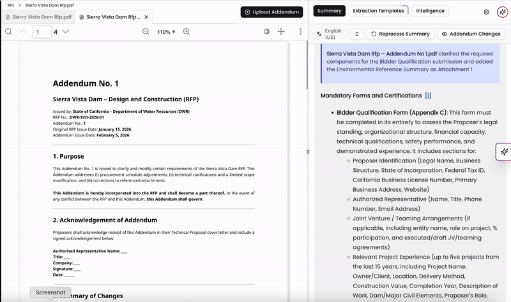Show Addendum Changes with eye button
This screenshot has width=511, height=302.
(x=471, y=34)
